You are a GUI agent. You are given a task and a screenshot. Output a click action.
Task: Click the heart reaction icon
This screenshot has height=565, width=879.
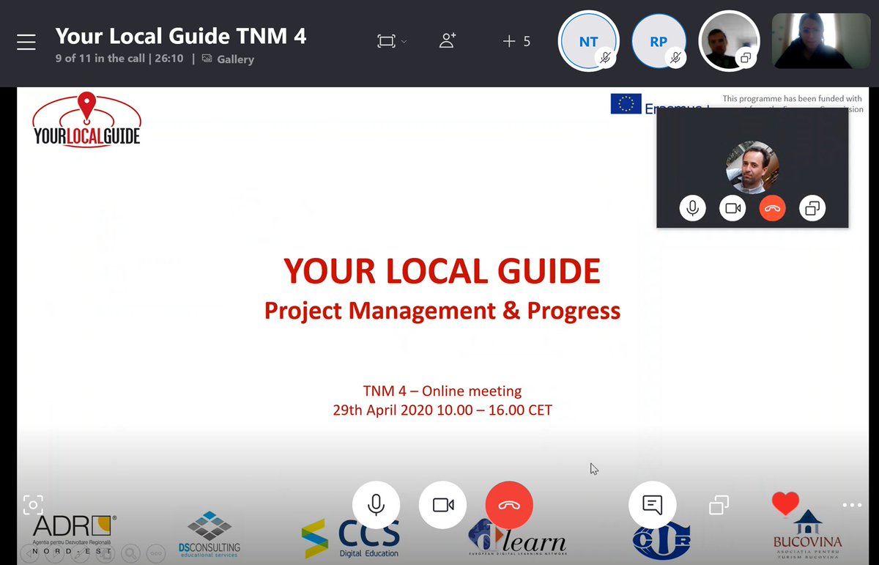(x=785, y=503)
